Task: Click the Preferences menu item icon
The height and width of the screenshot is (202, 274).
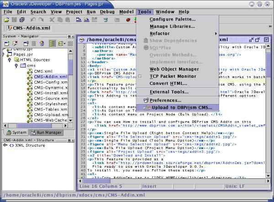Action: pos(146,100)
